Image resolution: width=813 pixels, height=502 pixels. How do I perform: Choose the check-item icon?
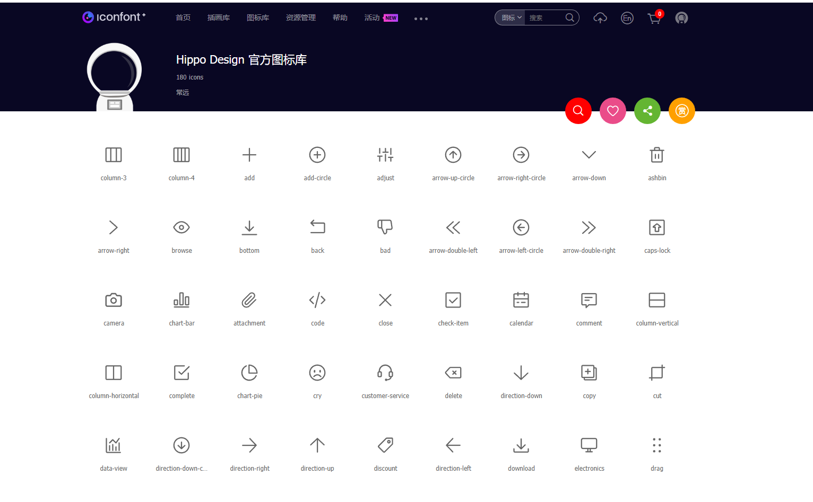click(x=453, y=300)
